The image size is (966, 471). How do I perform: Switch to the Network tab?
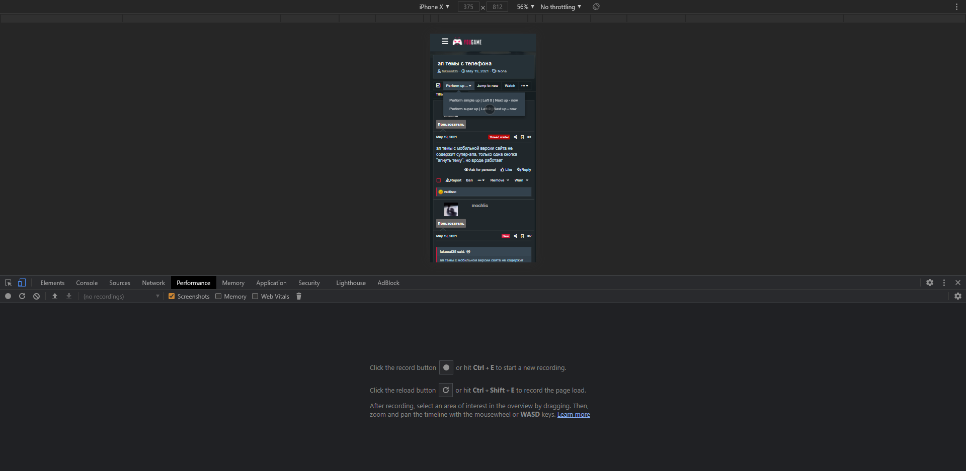pyautogui.click(x=153, y=283)
